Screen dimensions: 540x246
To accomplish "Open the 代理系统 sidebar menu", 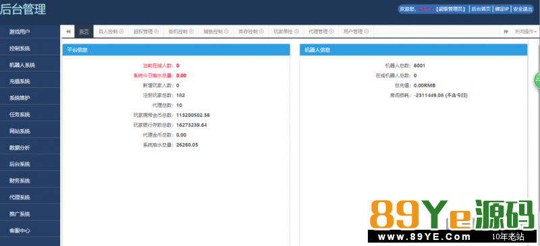I will pyautogui.click(x=30, y=197).
